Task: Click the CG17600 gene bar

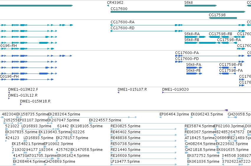Action: point(178,12)
